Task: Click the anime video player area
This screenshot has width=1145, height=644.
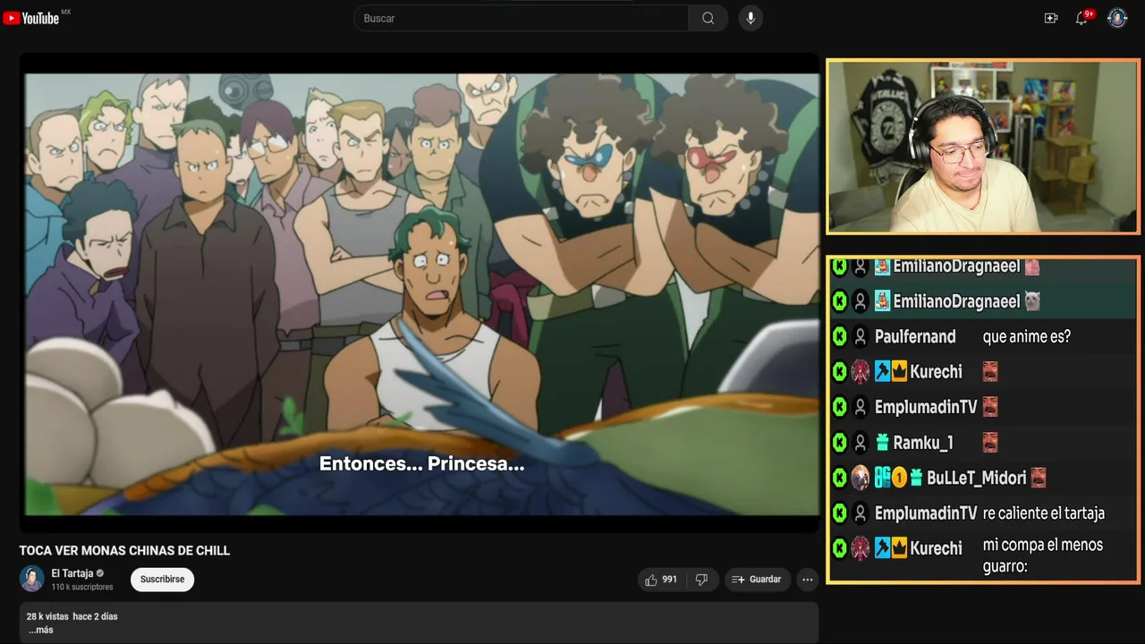Action: (x=420, y=293)
